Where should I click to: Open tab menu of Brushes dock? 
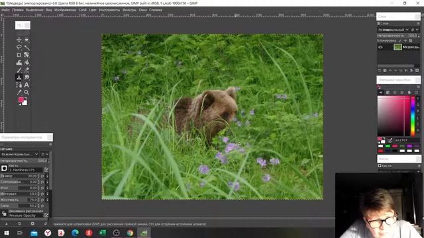point(418,166)
